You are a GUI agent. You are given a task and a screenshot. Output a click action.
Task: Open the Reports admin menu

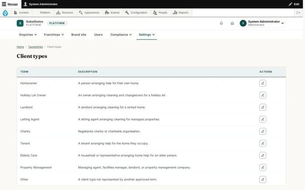pyautogui.click(x=181, y=13)
